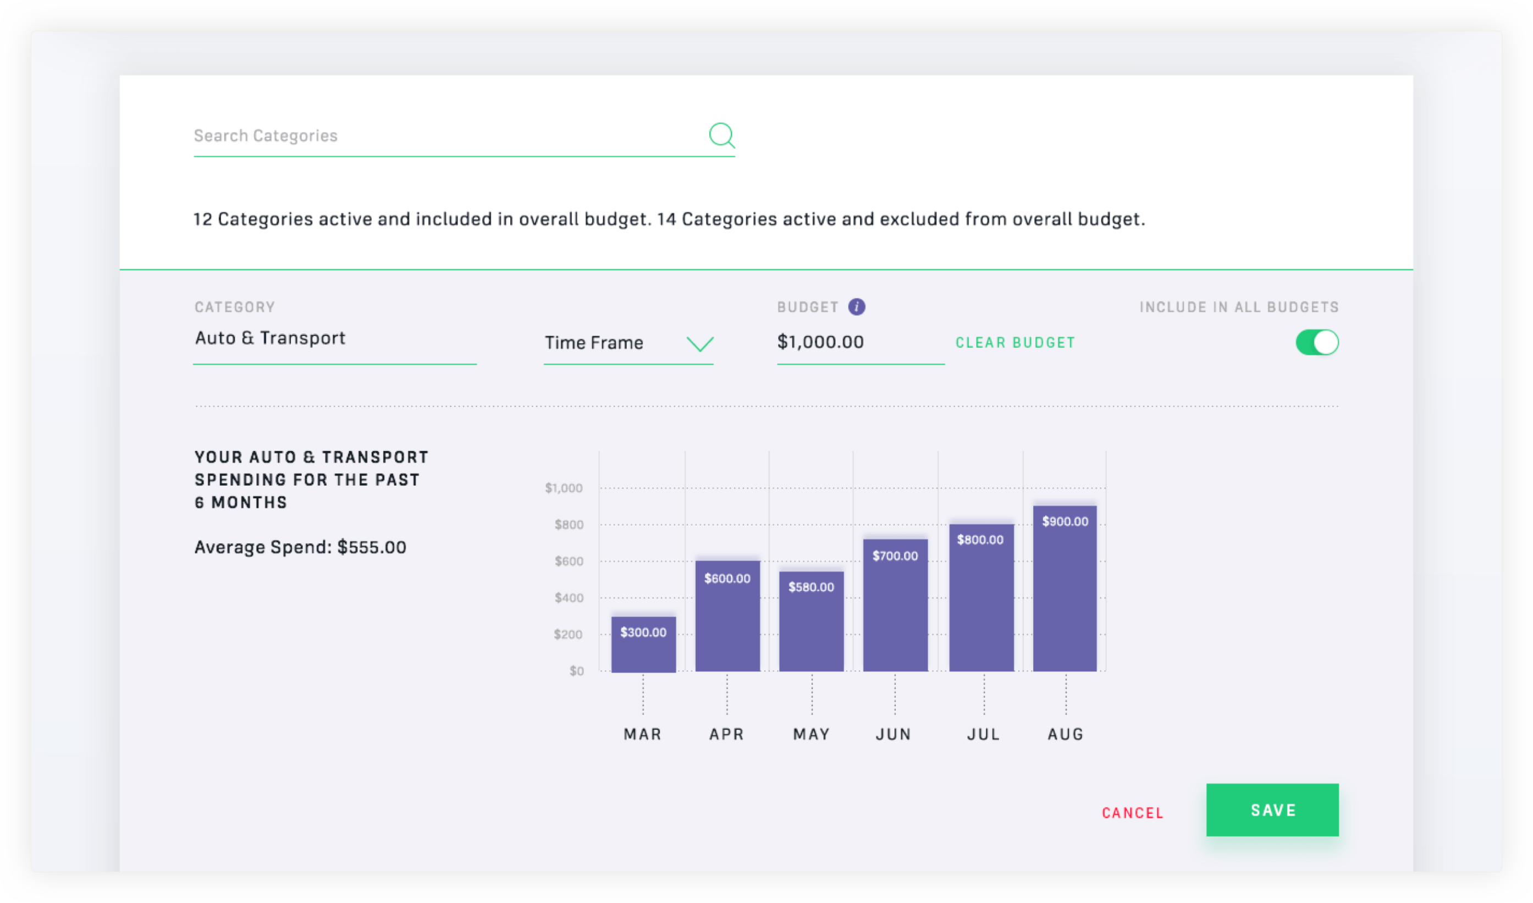Click the Clear Budget link
1533x903 pixels.
click(1014, 343)
